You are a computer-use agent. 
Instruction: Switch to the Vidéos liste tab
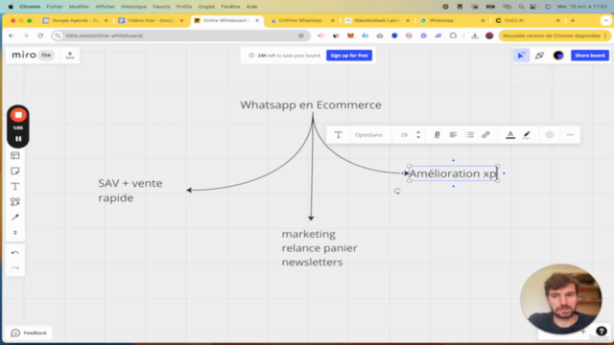(x=151, y=20)
